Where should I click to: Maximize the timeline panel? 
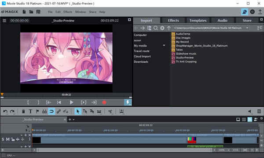click(261, 119)
